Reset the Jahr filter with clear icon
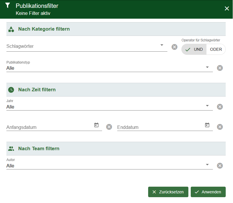 pos(220,107)
